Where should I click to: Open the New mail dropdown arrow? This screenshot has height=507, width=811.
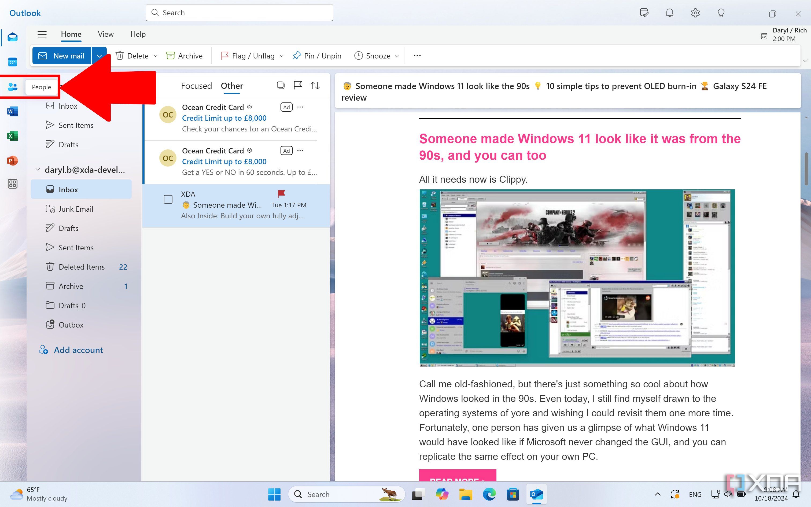99,56
